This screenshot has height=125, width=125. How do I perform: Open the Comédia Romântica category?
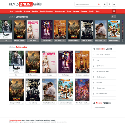pos(46,11)
